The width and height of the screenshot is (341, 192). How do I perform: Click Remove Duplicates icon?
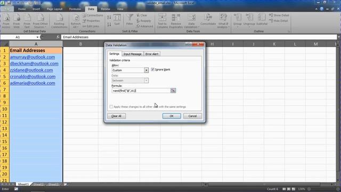point(176,21)
